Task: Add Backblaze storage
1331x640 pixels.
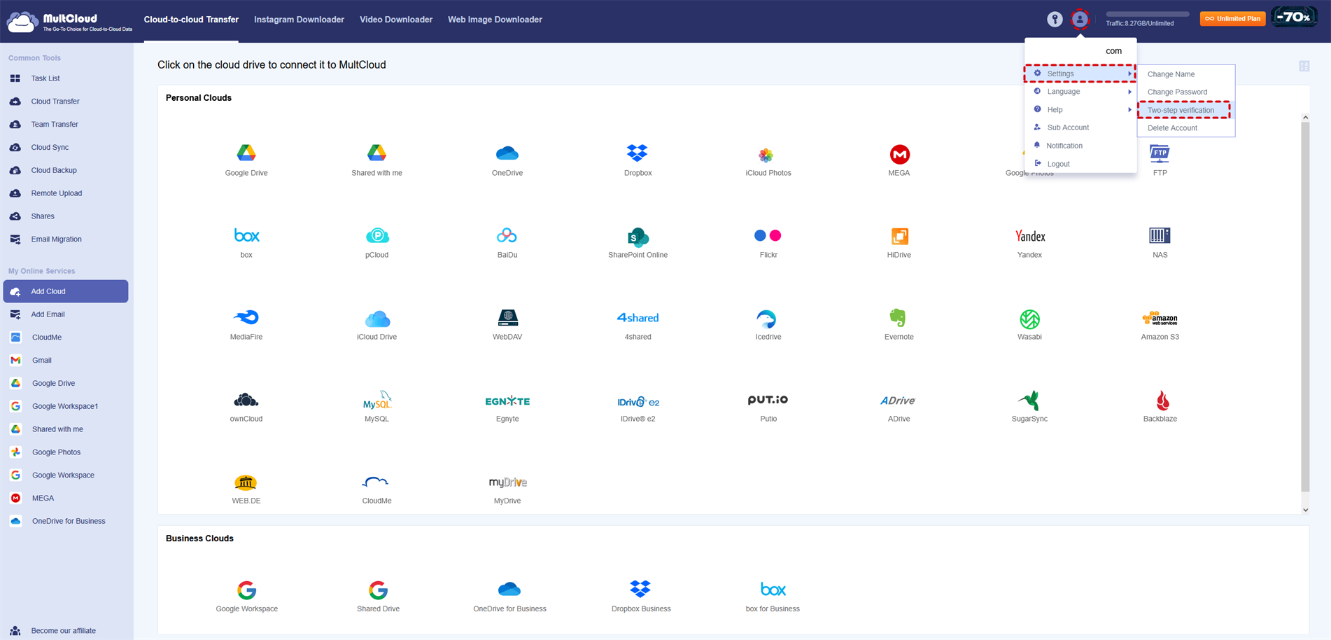Action: (1162, 401)
